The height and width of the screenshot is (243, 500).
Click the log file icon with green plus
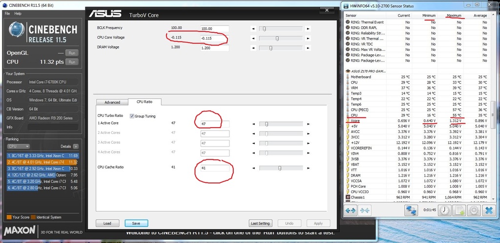(459, 210)
